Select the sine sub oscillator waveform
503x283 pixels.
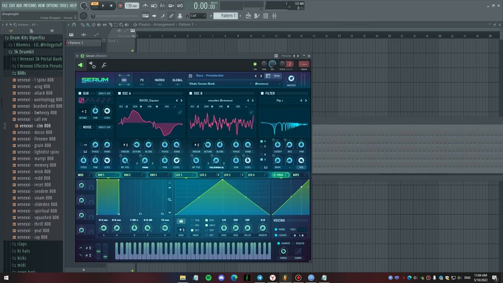pyautogui.click(x=81, y=101)
